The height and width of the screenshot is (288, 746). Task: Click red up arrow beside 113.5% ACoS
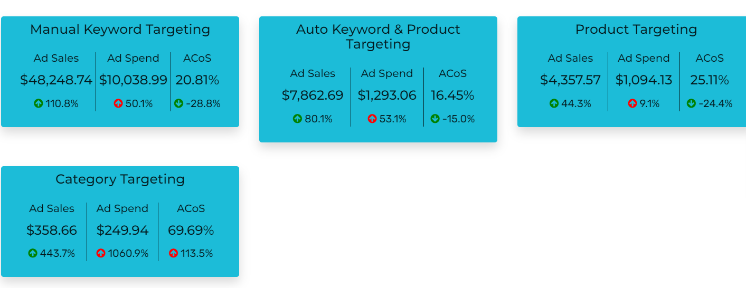173,254
